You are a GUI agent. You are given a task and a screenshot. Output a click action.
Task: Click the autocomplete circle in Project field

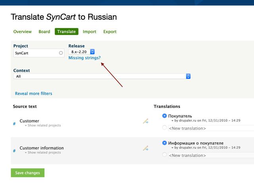pos(61,53)
